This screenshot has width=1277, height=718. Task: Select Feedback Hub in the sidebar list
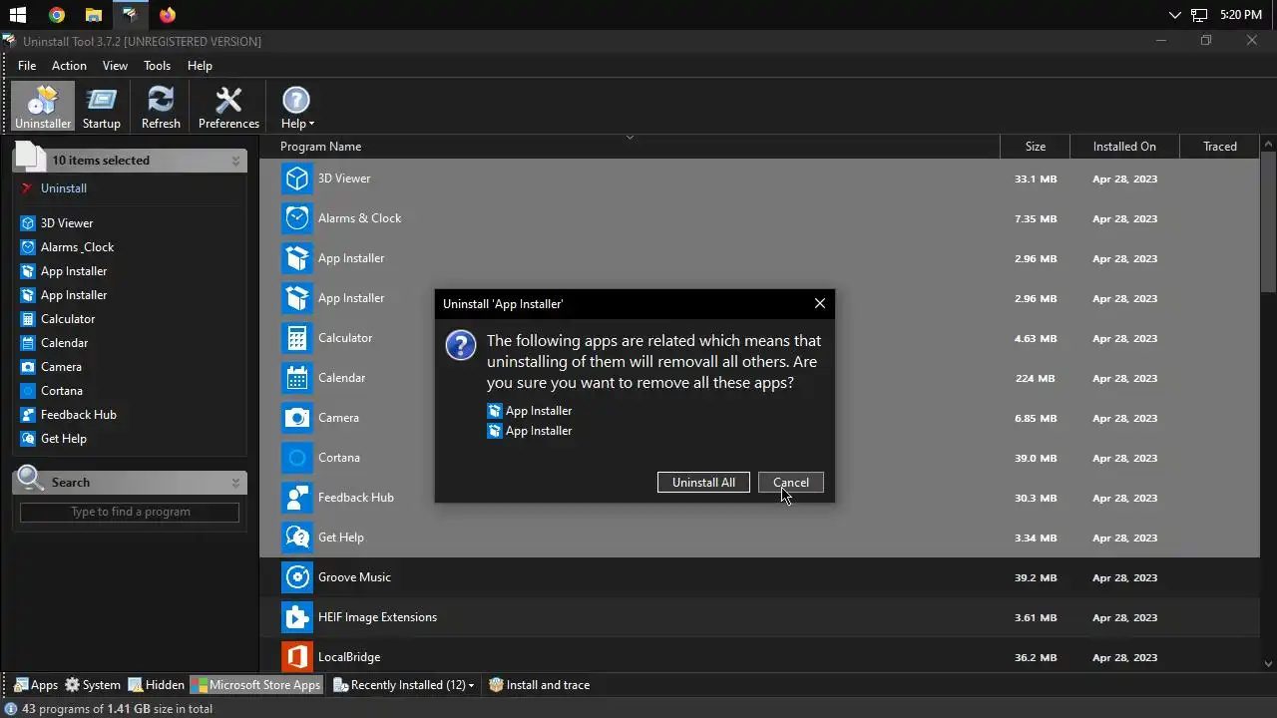point(79,415)
